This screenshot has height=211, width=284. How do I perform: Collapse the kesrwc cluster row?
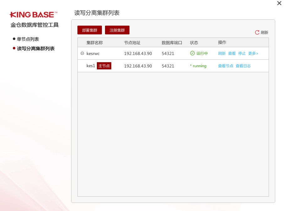pos(82,53)
